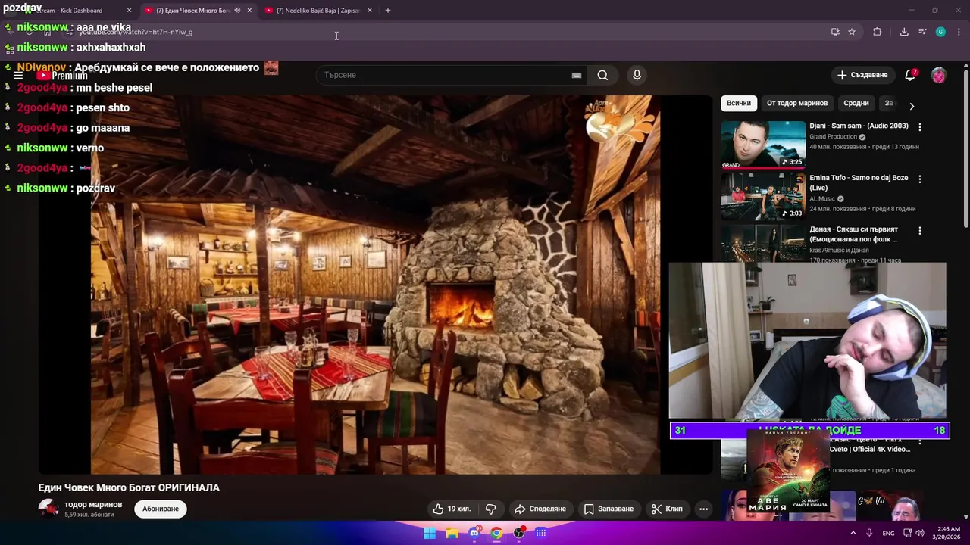Bookmark this page with star icon
Image resolution: width=970 pixels, height=545 pixels.
click(x=852, y=32)
